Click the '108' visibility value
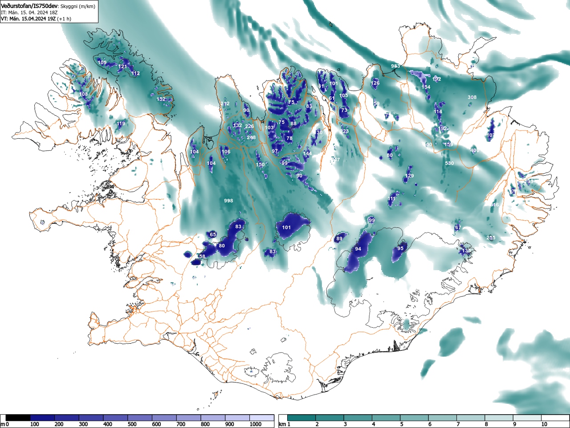The height and width of the screenshot is (428, 570). (x=84, y=94)
